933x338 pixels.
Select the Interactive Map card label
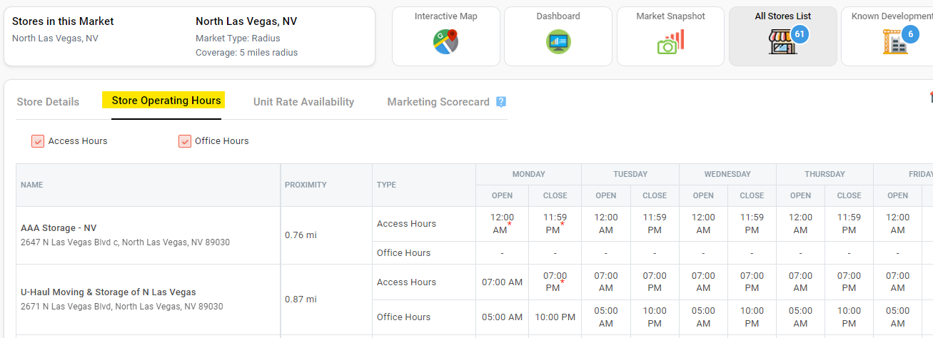click(x=446, y=16)
